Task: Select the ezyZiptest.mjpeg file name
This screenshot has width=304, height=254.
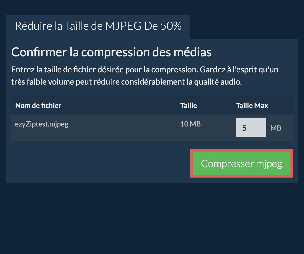Action: pyautogui.click(x=42, y=124)
